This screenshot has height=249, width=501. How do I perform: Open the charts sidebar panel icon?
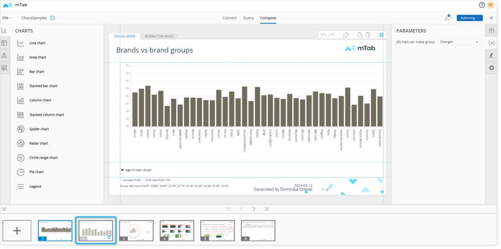click(x=4, y=30)
